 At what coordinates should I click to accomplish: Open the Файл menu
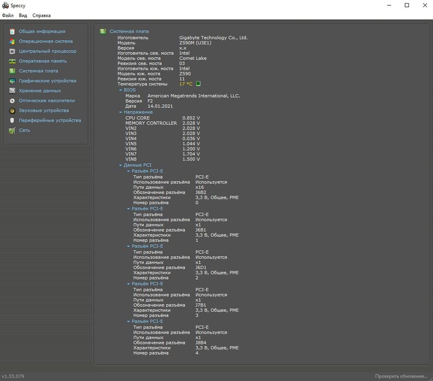[8, 15]
